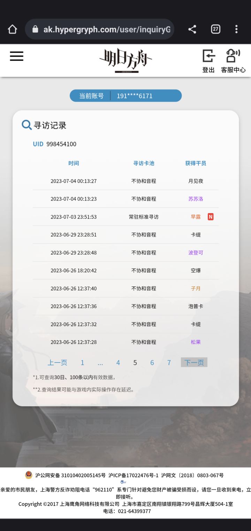Tap 不协和音程 in the 月见夜 row

click(144, 181)
